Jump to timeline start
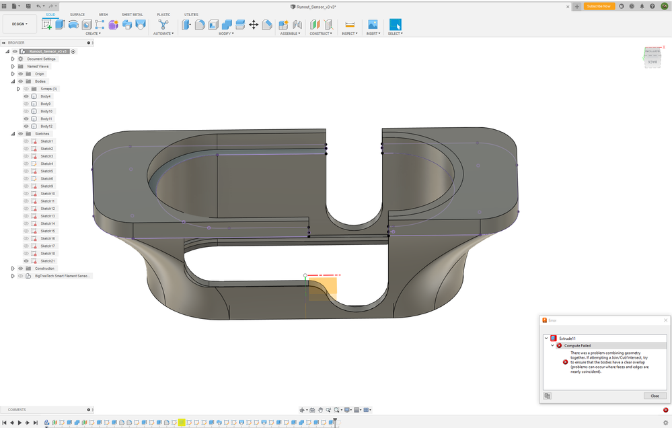Viewport: 672px width, 428px height. point(4,423)
